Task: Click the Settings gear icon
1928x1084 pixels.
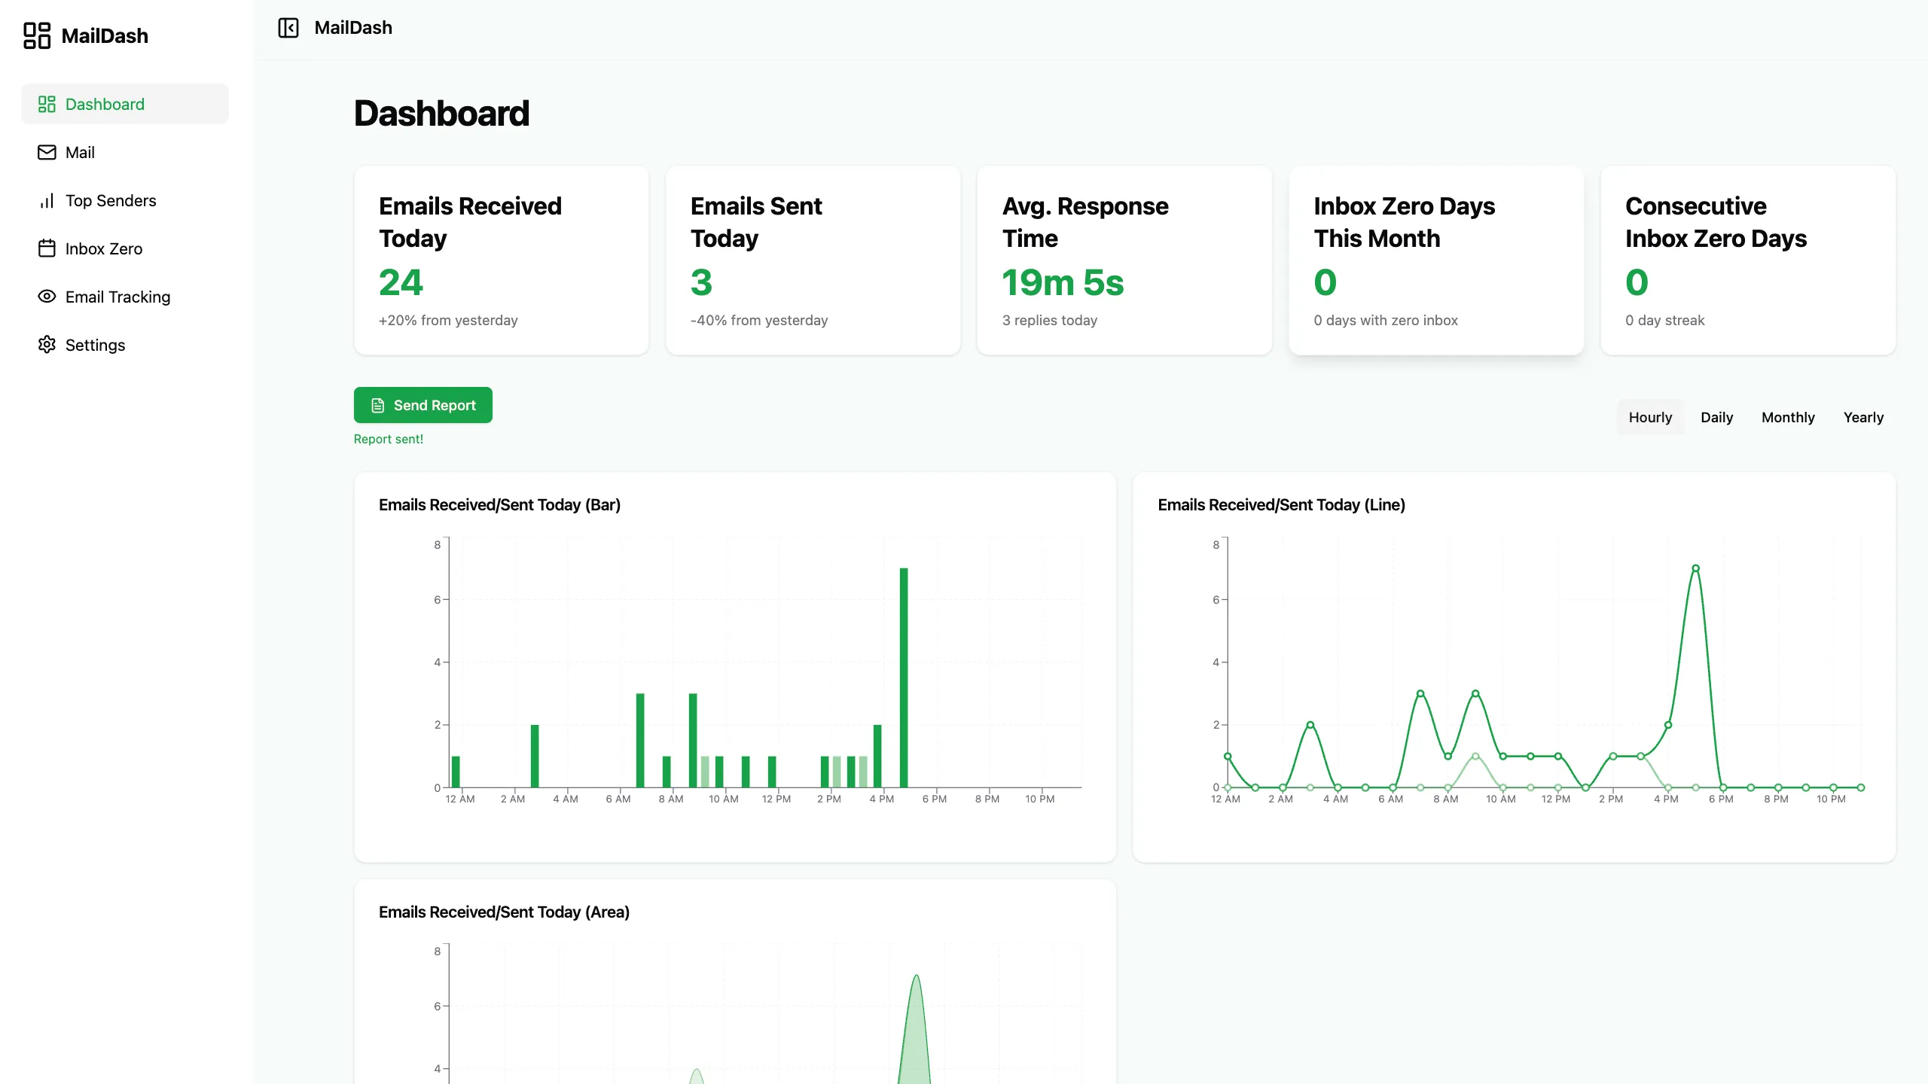Action: (47, 345)
